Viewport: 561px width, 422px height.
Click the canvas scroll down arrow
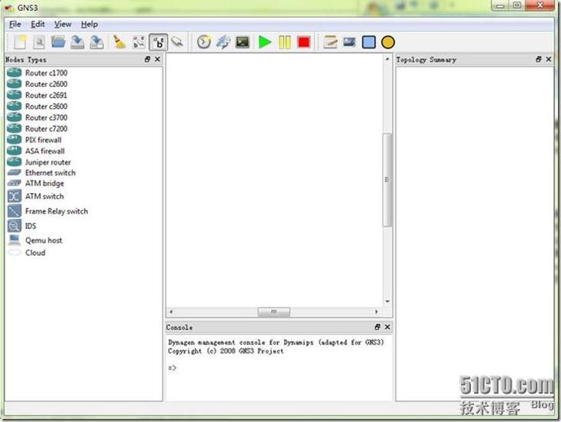[387, 301]
